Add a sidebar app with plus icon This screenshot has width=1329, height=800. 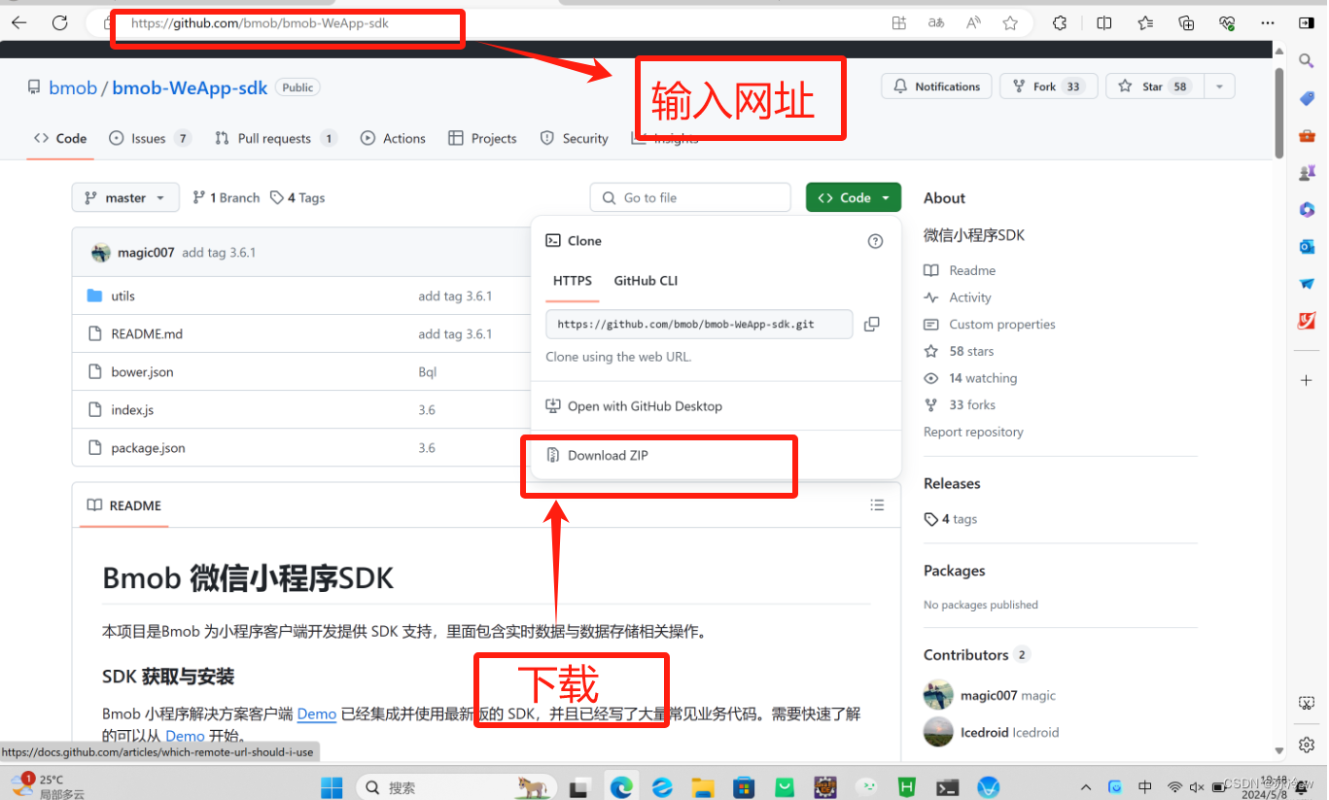[x=1308, y=379]
